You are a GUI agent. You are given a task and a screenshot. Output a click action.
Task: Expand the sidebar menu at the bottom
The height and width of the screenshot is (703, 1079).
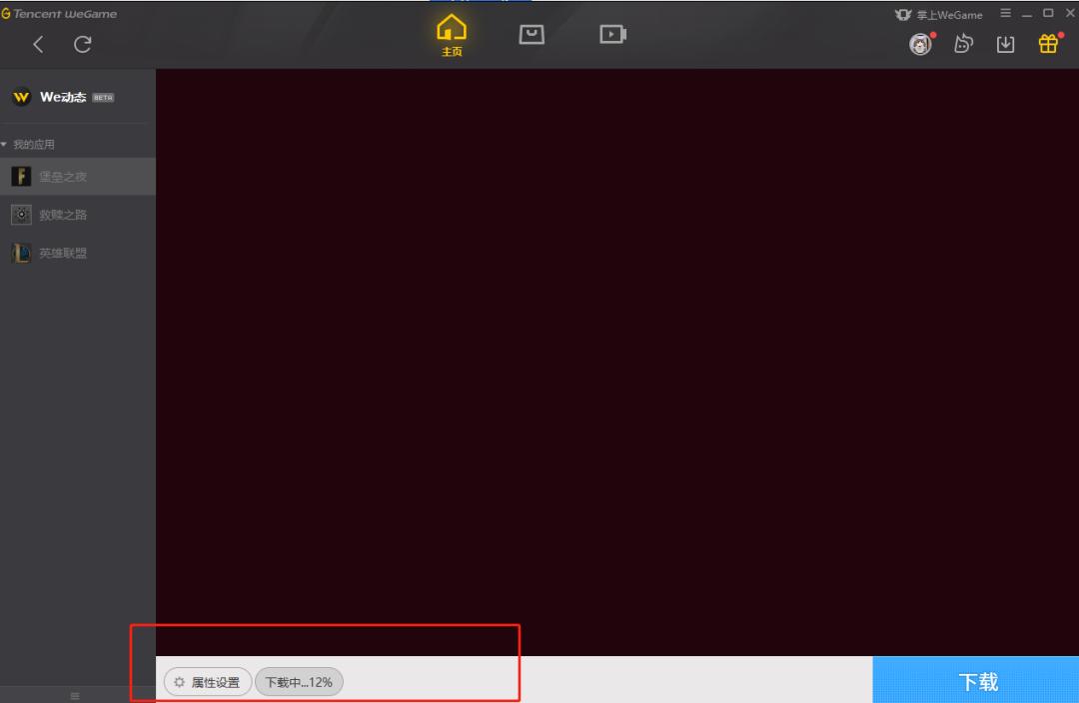pos(73,695)
